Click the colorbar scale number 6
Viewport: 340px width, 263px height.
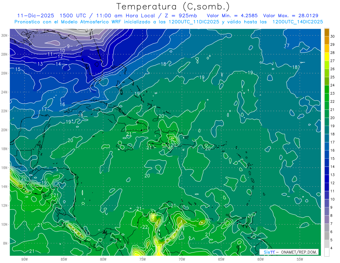click(332, 232)
